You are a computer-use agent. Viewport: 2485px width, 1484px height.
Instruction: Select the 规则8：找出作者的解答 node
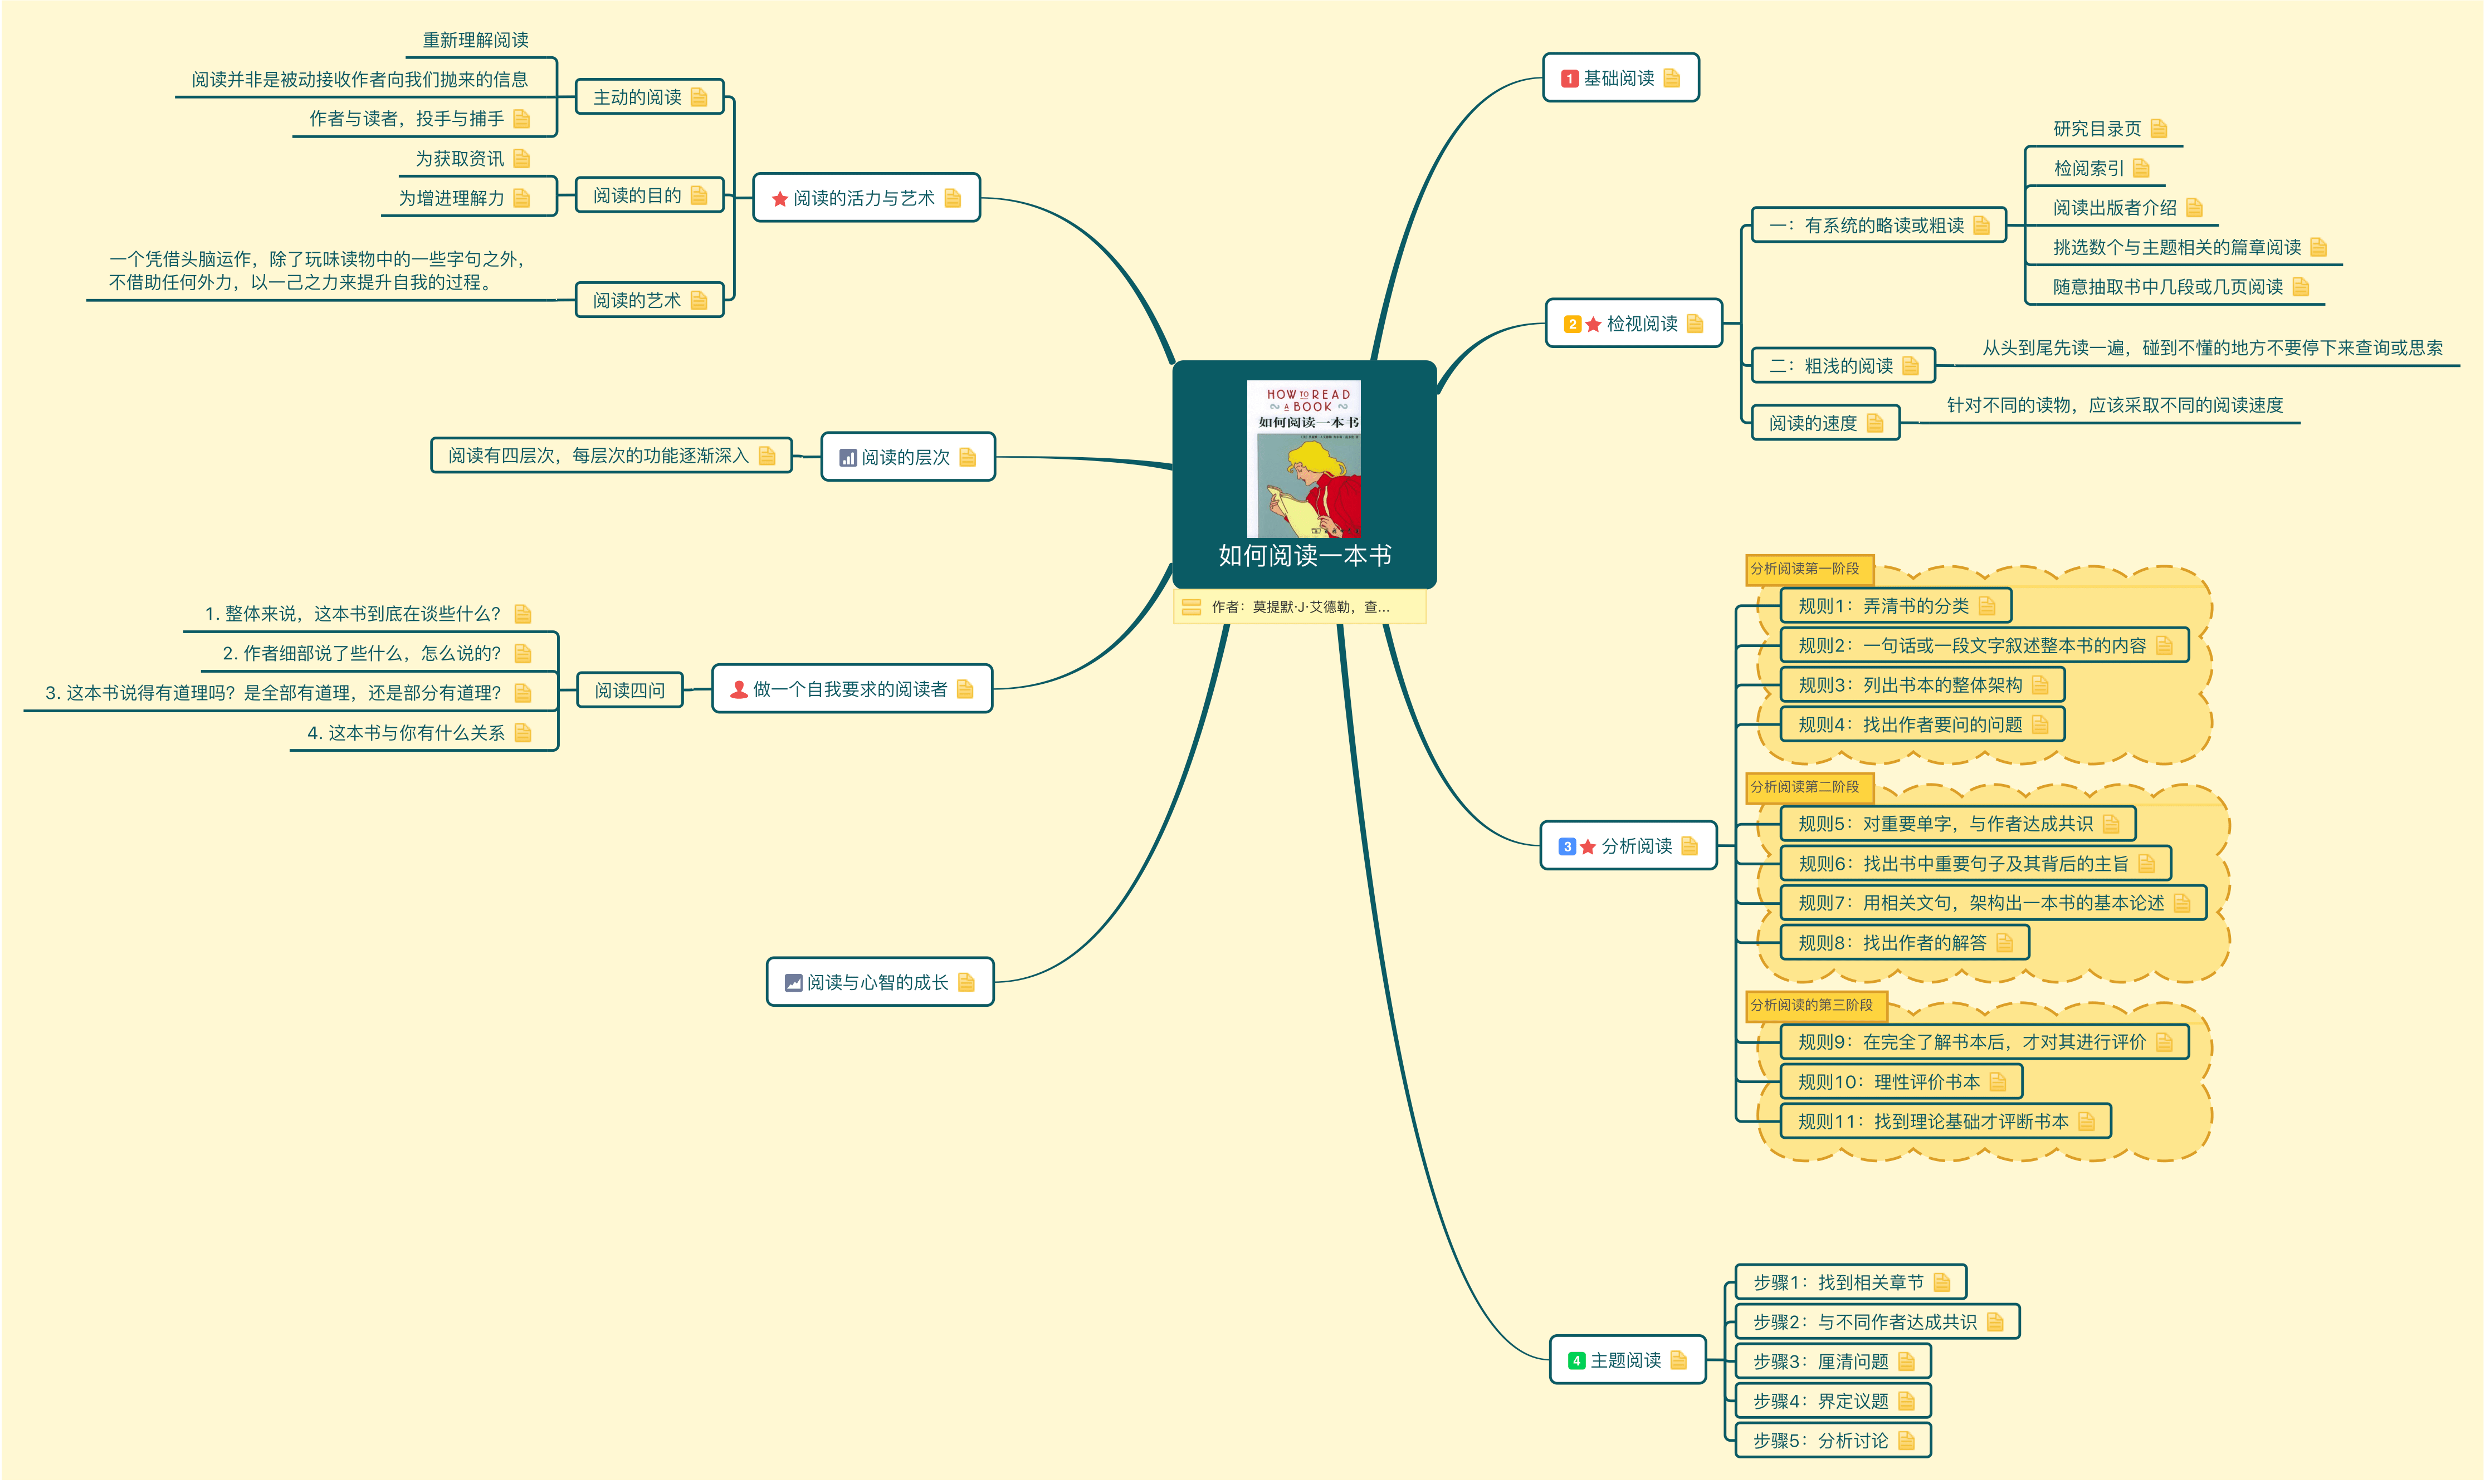(1905, 943)
